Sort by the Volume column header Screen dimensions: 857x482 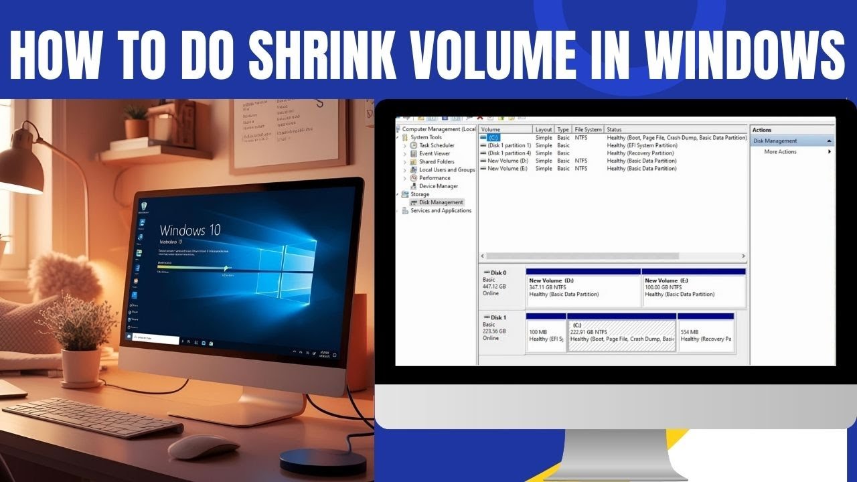505,129
